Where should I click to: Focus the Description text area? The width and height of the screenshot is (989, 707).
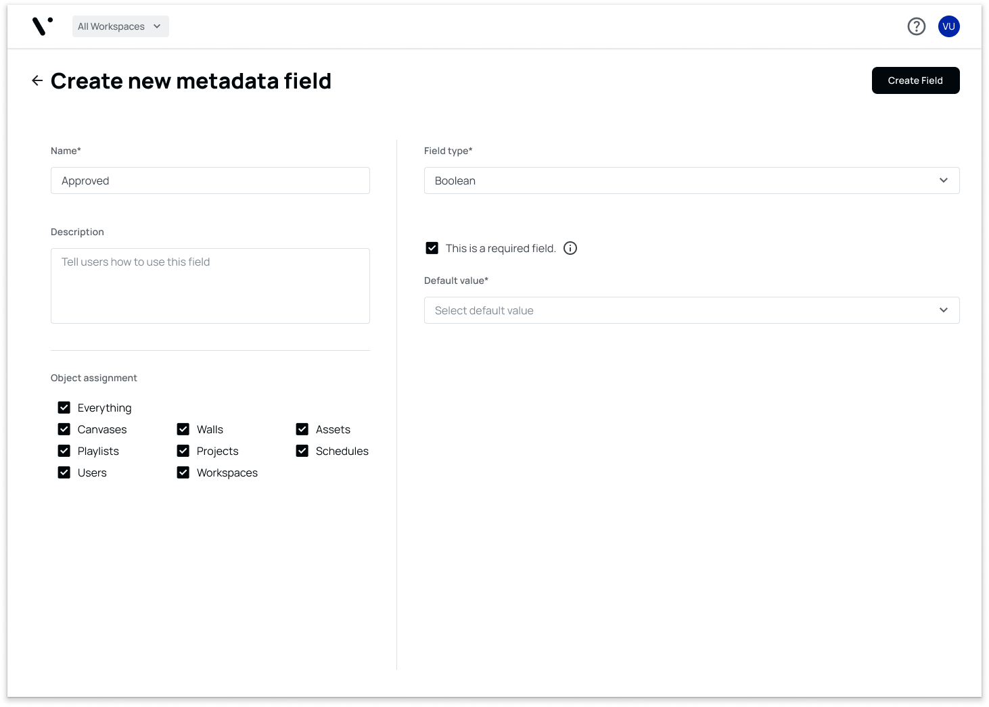tap(210, 286)
